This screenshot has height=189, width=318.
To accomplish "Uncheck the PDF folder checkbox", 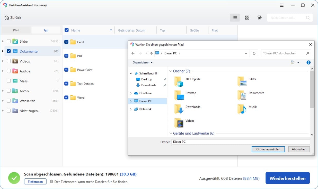I will tap(66, 56).
